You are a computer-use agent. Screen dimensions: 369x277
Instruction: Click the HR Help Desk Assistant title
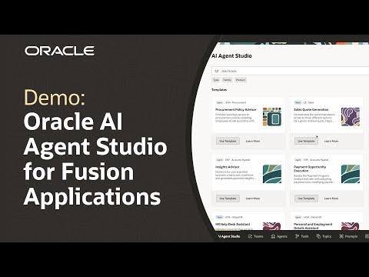pos(233,224)
